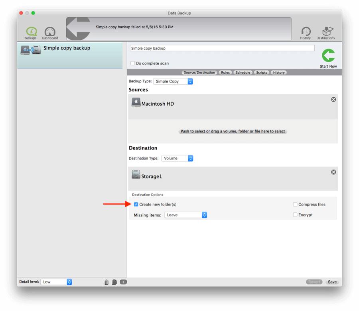Image resolution: width=359 pixels, height=311 pixels.
Task: Open the Rules tab
Action: [226, 72]
